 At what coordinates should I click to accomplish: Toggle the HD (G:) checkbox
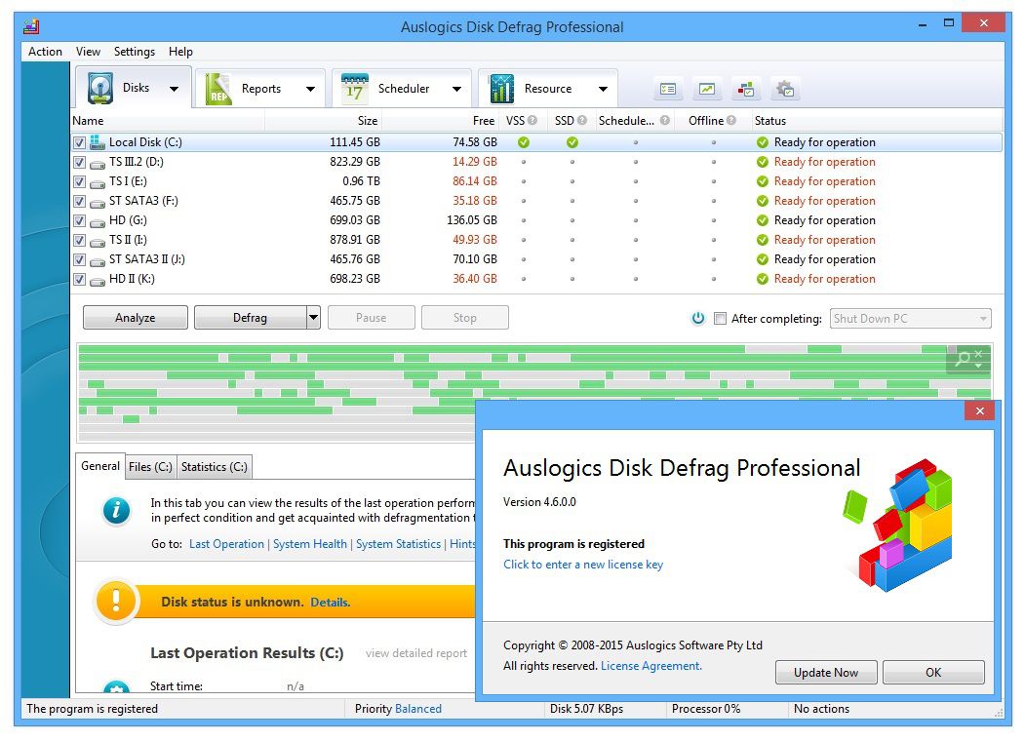pos(79,221)
